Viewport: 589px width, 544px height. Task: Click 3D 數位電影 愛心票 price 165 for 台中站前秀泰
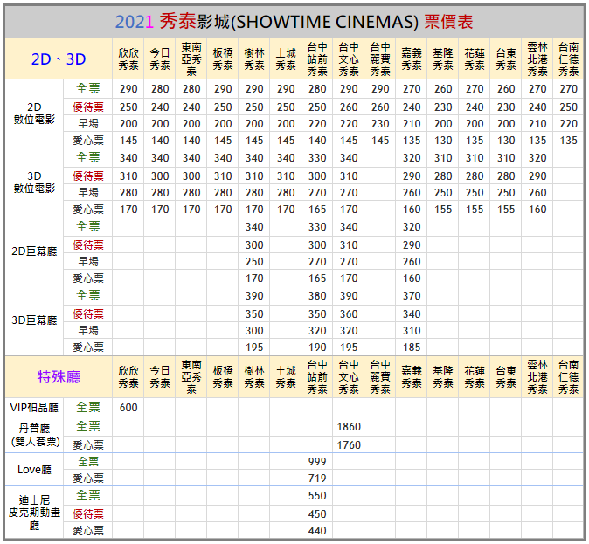tap(317, 209)
